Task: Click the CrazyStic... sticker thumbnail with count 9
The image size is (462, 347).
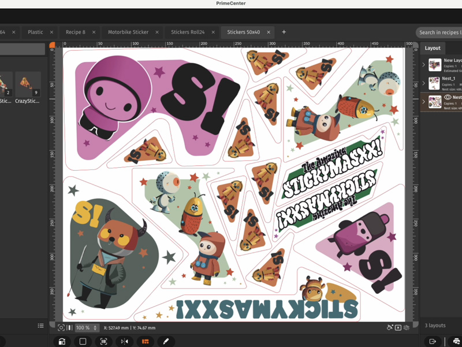Action: tap(28, 84)
